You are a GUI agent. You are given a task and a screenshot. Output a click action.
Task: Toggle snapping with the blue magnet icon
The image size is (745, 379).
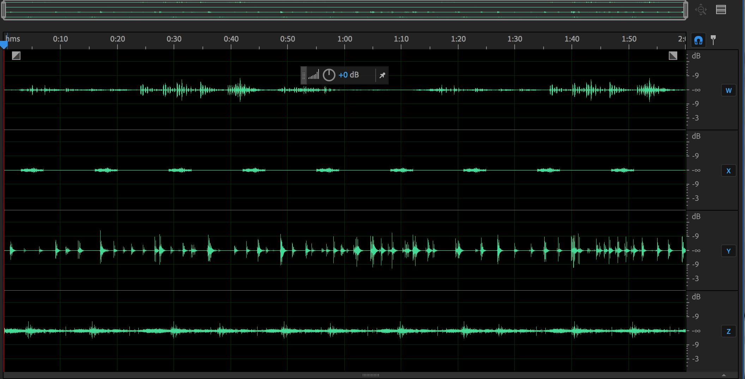698,41
